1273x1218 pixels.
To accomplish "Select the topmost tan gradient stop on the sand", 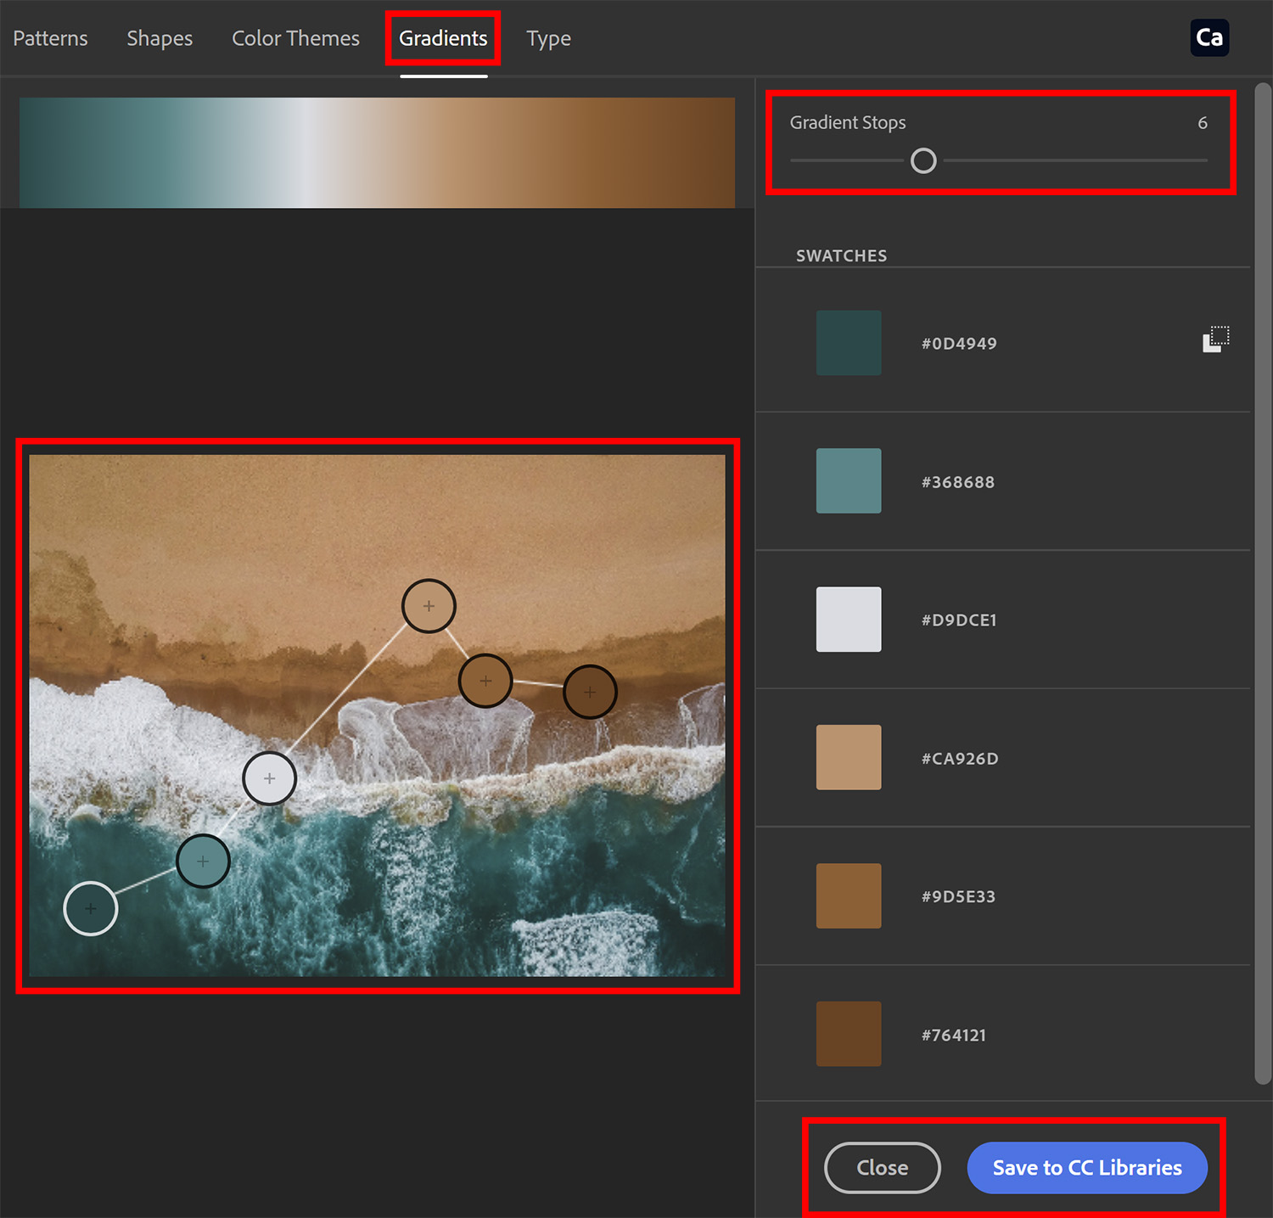I will click(x=429, y=606).
